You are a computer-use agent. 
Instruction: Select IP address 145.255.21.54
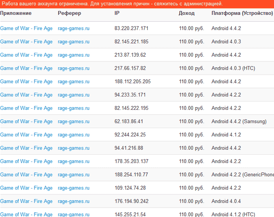click(x=130, y=214)
